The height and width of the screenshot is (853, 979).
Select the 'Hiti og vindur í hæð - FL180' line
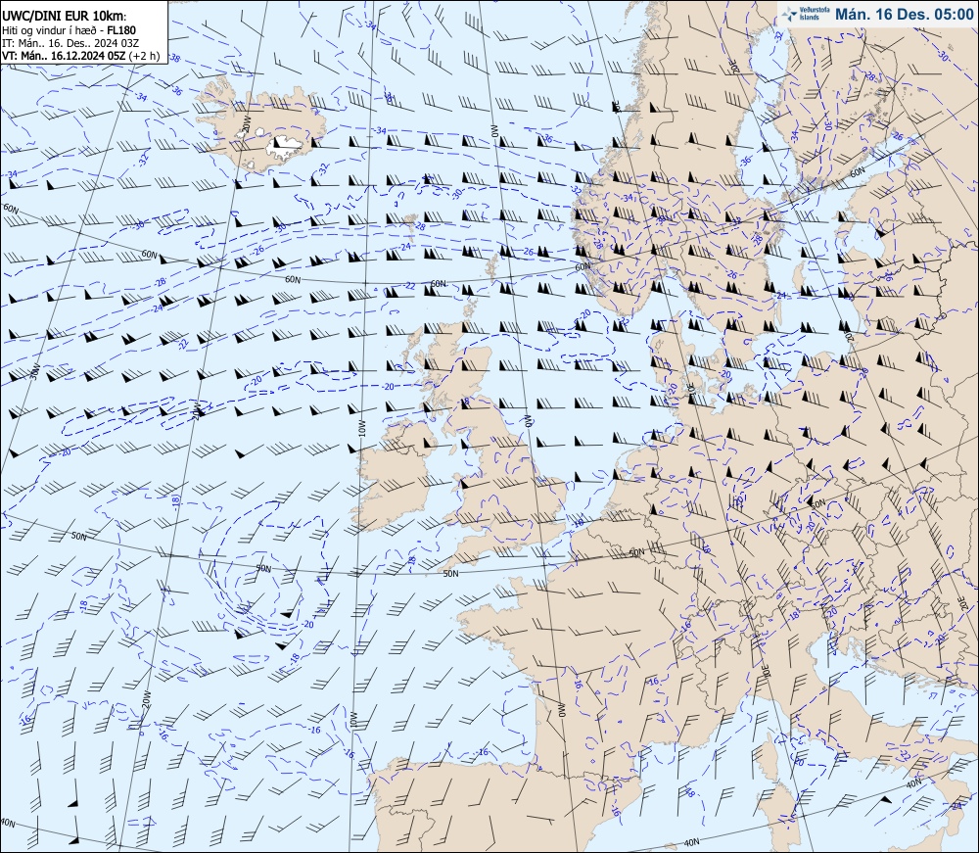[x=70, y=30]
